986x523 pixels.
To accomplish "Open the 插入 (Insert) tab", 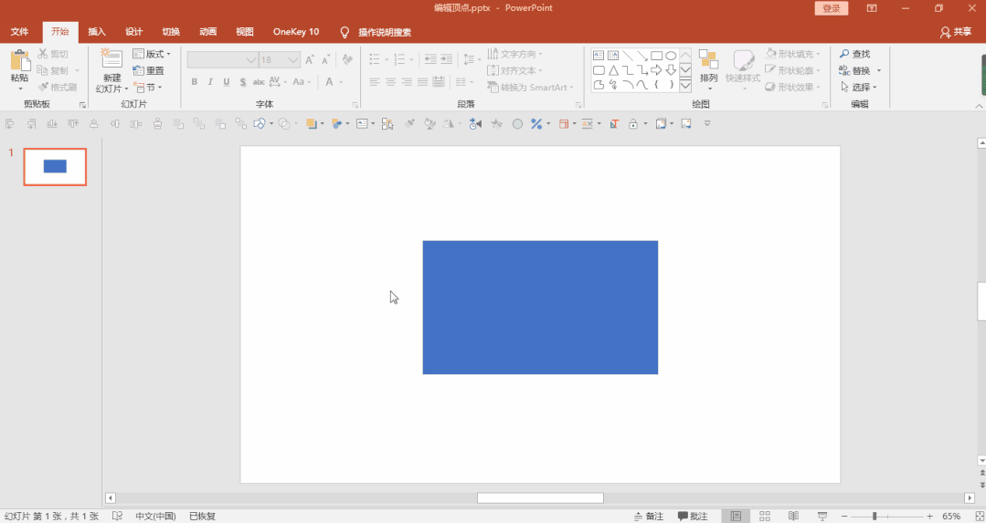I will (97, 32).
